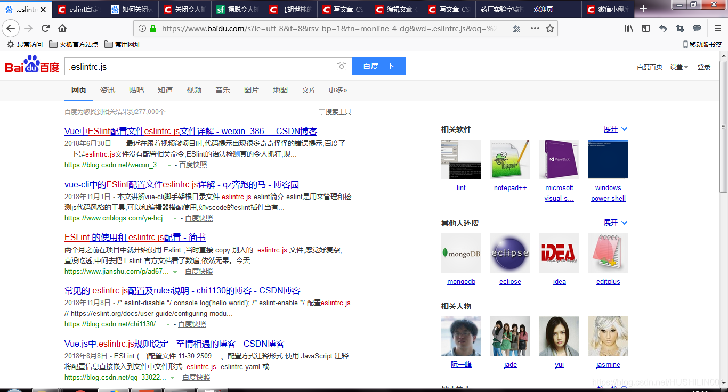This screenshot has height=392, width=728.
Task: Go to the browser home page
Action: (x=62, y=28)
